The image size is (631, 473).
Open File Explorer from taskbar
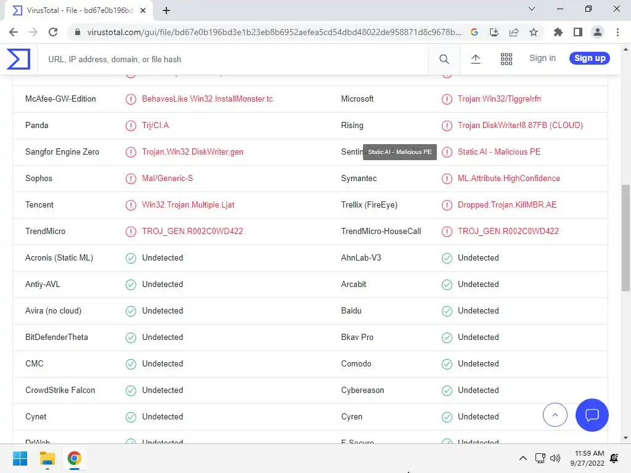pyautogui.click(x=47, y=458)
